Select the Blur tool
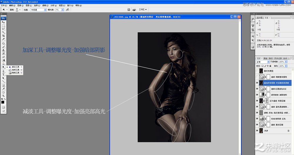The height and width of the screenshot is (155, 294). (3, 64)
